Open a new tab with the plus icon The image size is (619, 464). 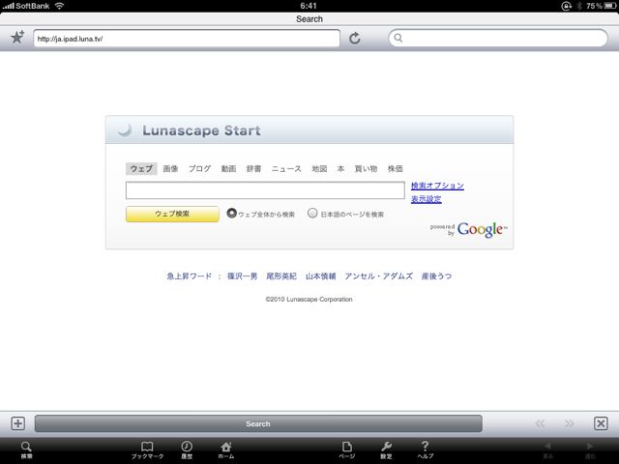pos(17,423)
